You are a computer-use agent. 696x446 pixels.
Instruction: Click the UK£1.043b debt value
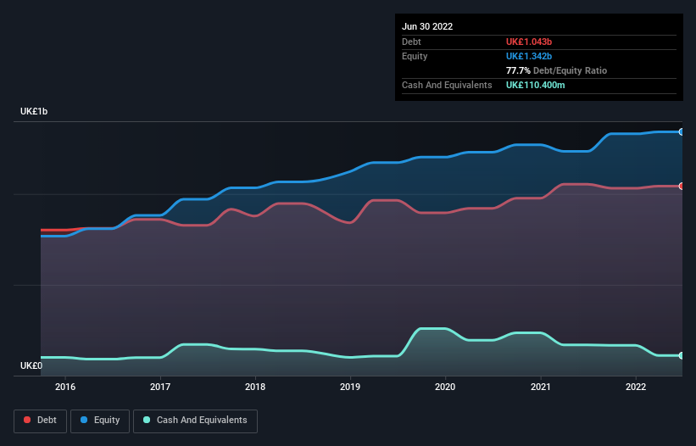coord(529,42)
